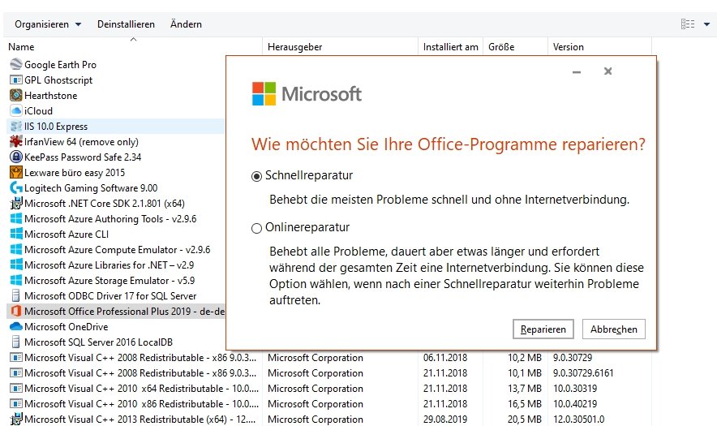Click version 12.0.30501.0 cell
717x426 pixels.
(578, 420)
